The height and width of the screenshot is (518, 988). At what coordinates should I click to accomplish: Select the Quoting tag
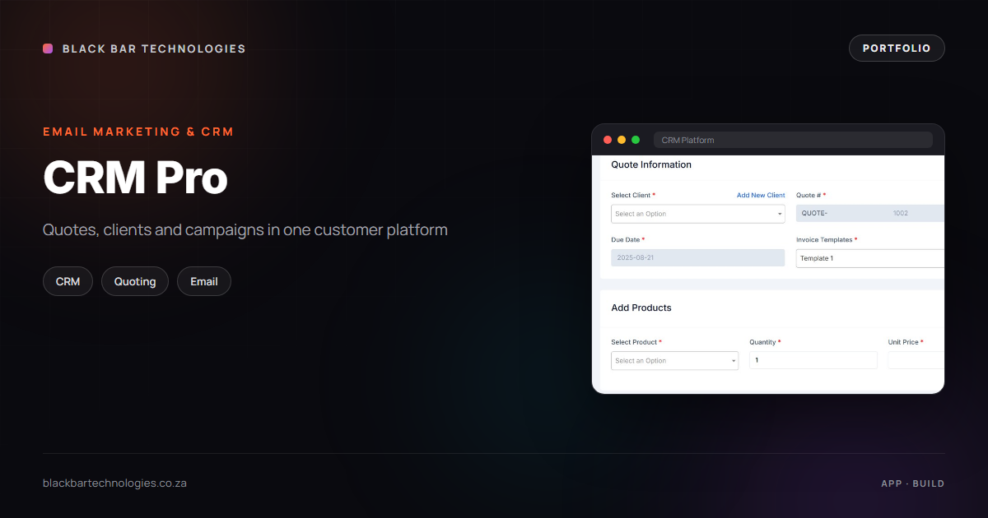pyautogui.click(x=135, y=281)
